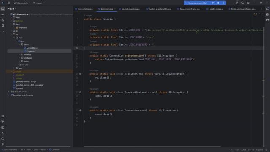
Task: Click the project panel horizontal scrollbar
Action: click(x=38, y=147)
